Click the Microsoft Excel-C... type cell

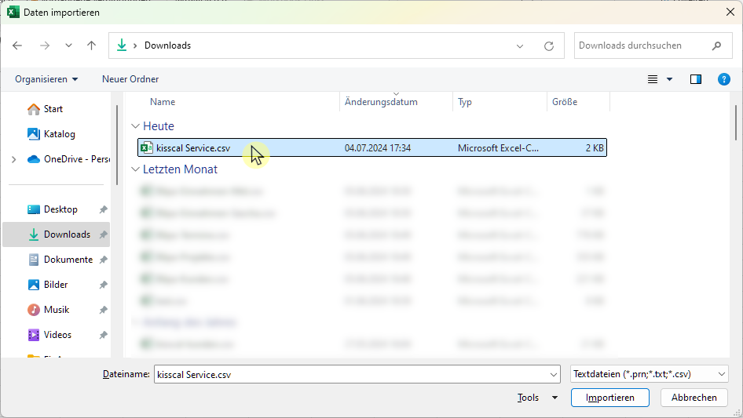[x=498, y=148]
